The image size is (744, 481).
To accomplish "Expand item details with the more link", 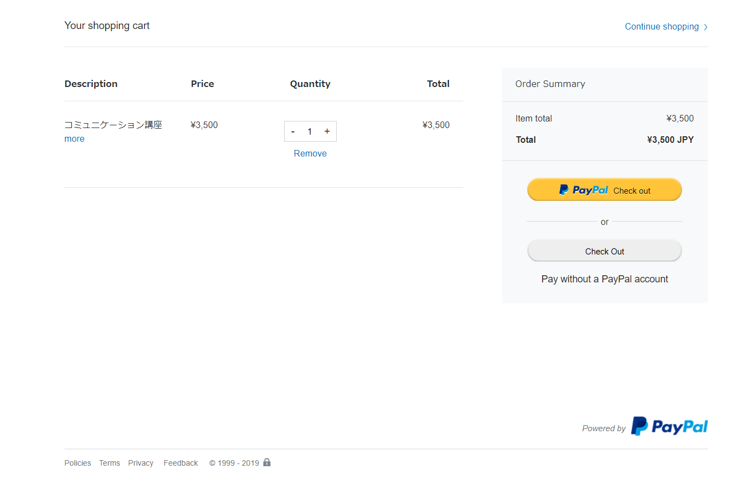I will click(x=74, y=139).
